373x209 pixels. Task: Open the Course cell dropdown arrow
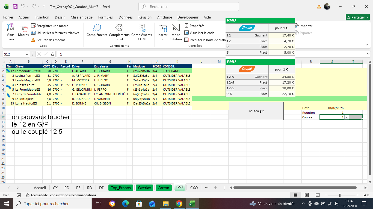coord(347,117)
